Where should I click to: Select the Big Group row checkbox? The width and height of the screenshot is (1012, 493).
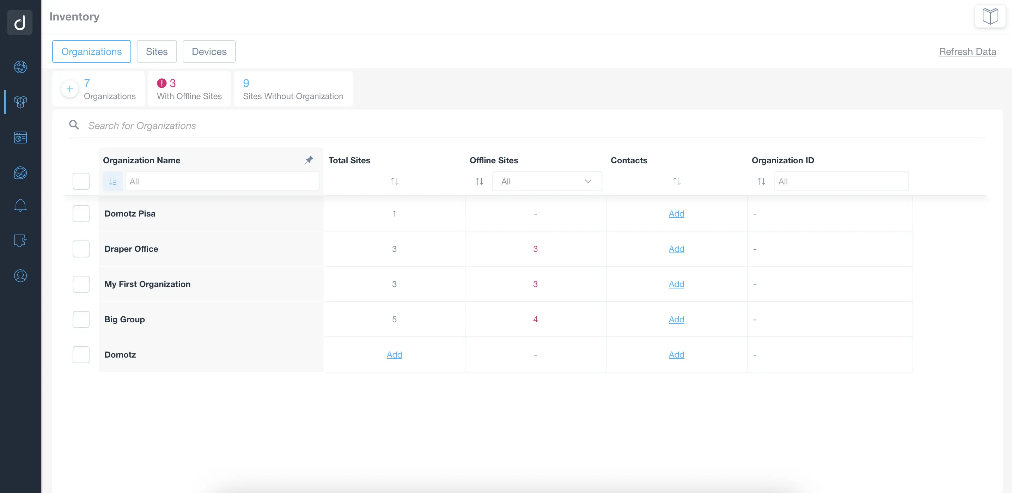tap(81, 319)
